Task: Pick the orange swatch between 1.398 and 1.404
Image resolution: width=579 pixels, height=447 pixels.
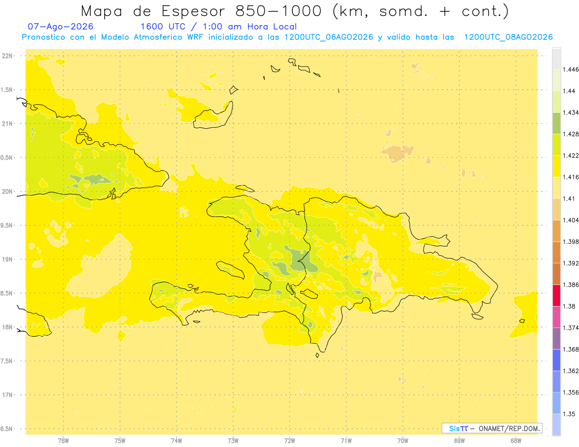Action: tap(556, 231)
